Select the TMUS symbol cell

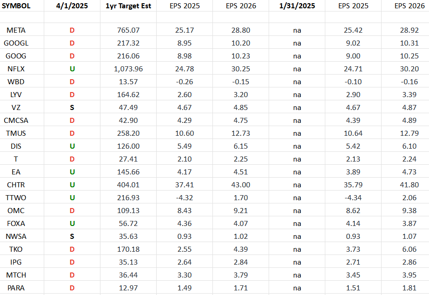(x=16, y=133)
